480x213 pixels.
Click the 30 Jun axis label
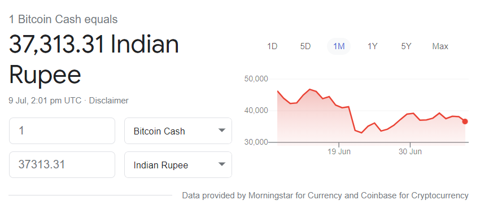pyautogui.click(x=410, y=151)
